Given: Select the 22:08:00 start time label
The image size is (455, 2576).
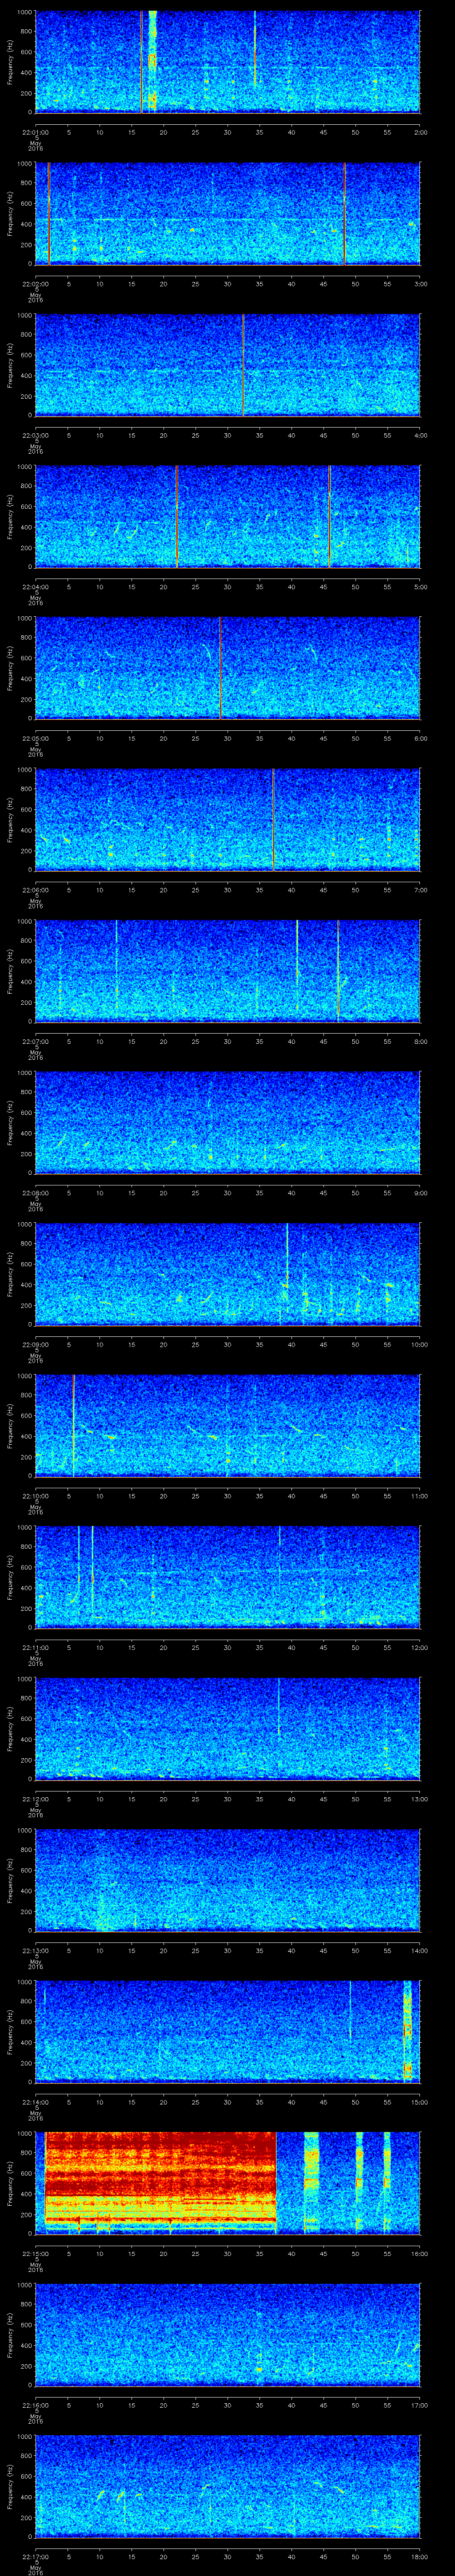Looking at the screenshot, I should (35, 1192).
